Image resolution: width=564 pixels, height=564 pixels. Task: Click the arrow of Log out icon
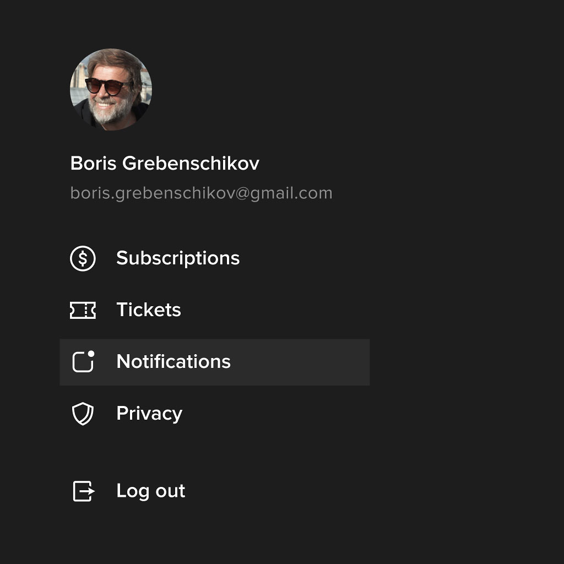coord(87,491)
